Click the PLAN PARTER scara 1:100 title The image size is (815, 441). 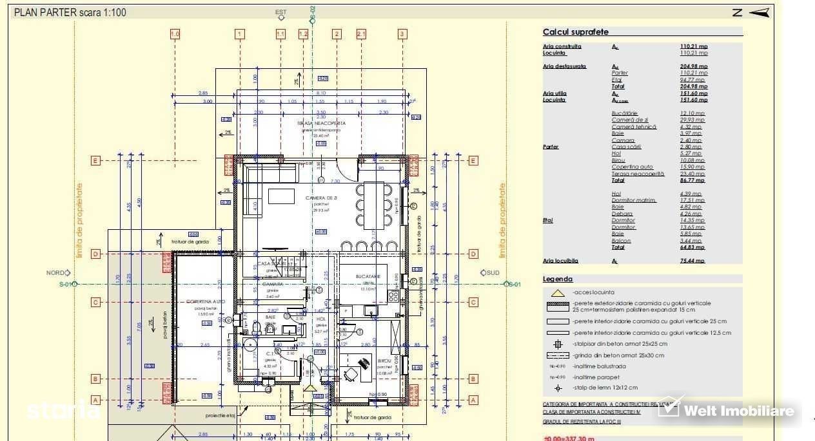70,12
